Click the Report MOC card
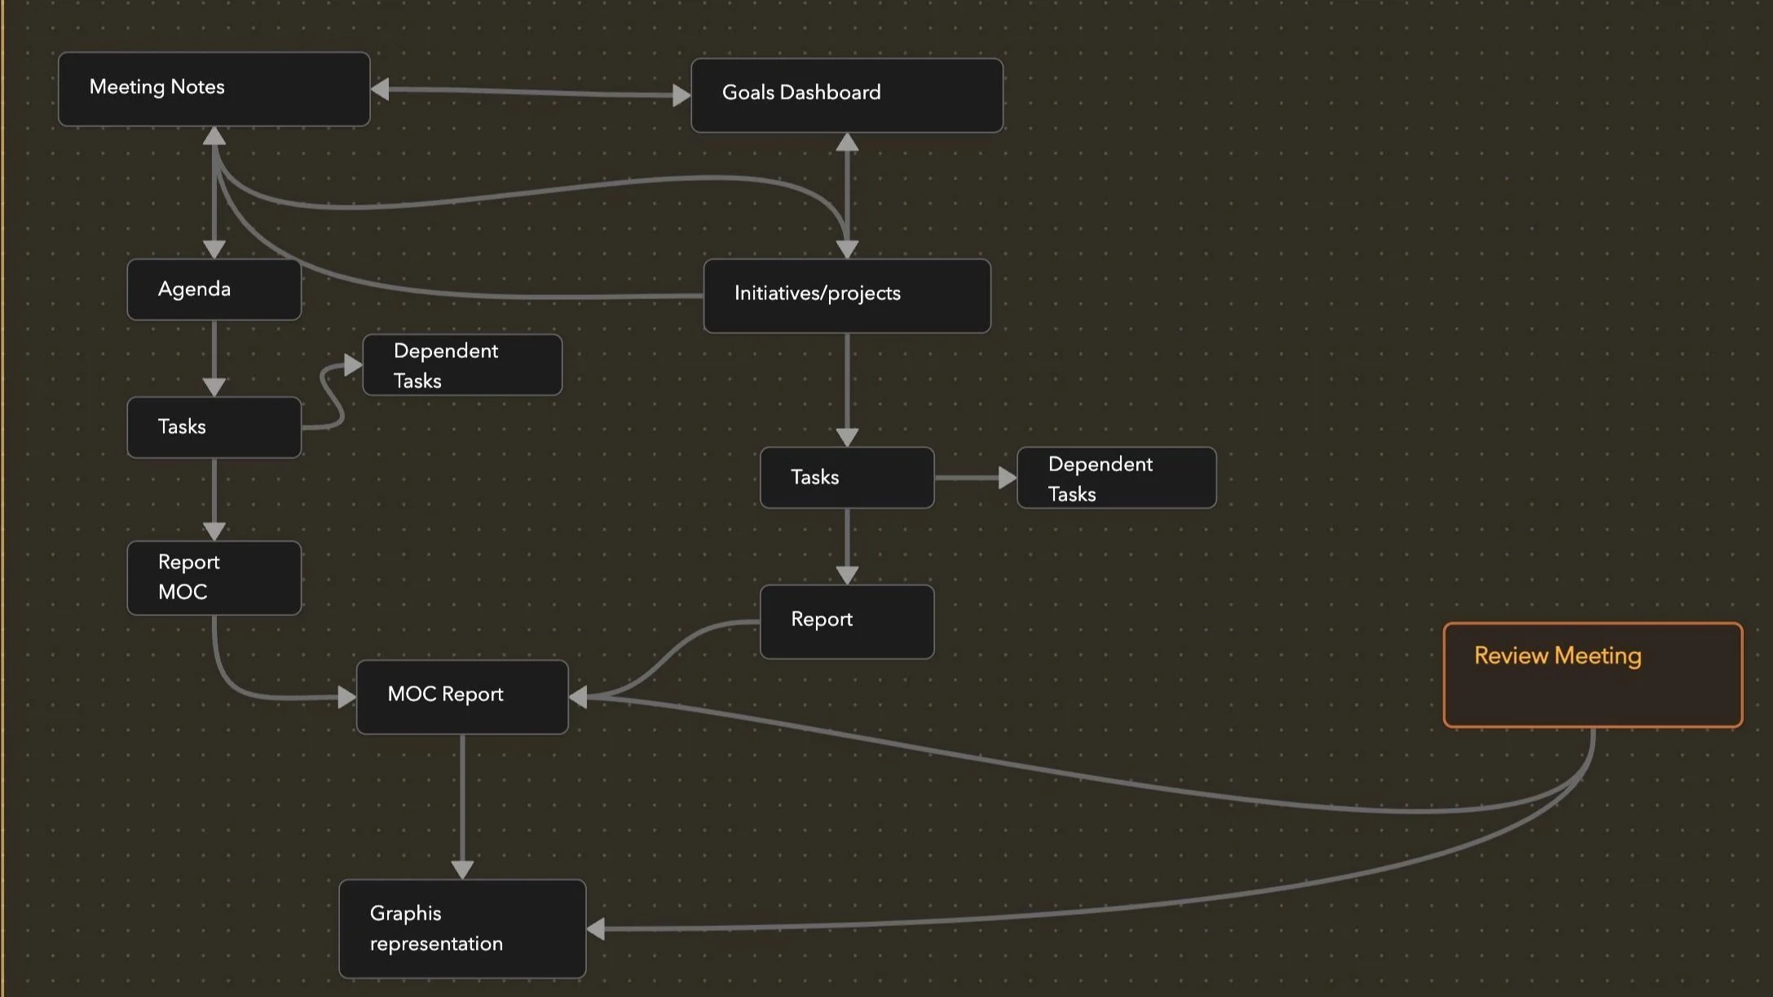Screen dimensions: 1773x997 tap(214, 577)
